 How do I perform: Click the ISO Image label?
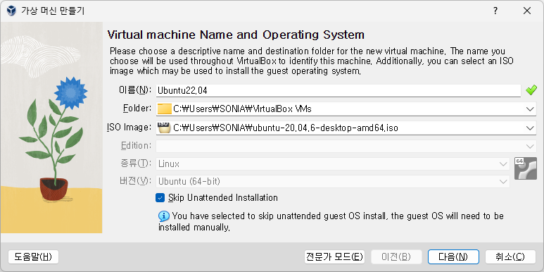coord(129,128)
